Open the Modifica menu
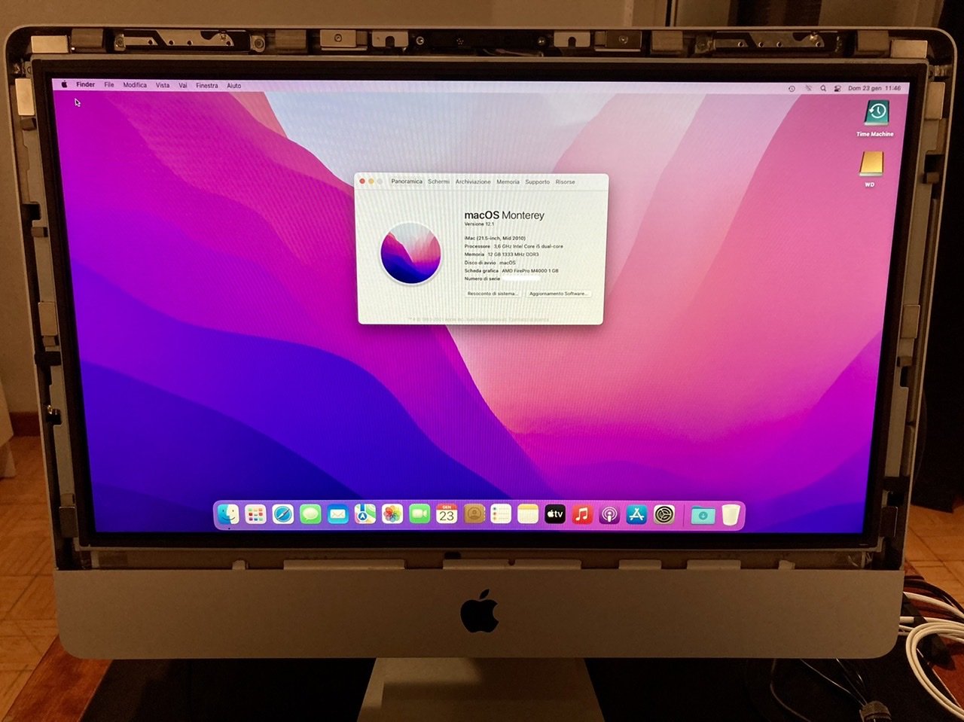Image resolution: width=964 pixels, height=722 pixels. click(x=135, y=85)
